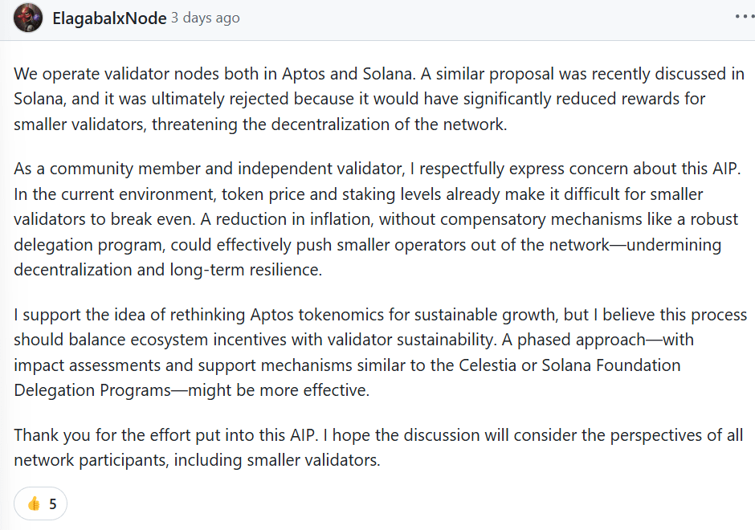Open ElagabalxNode's profile avatar

pos(28,18)
